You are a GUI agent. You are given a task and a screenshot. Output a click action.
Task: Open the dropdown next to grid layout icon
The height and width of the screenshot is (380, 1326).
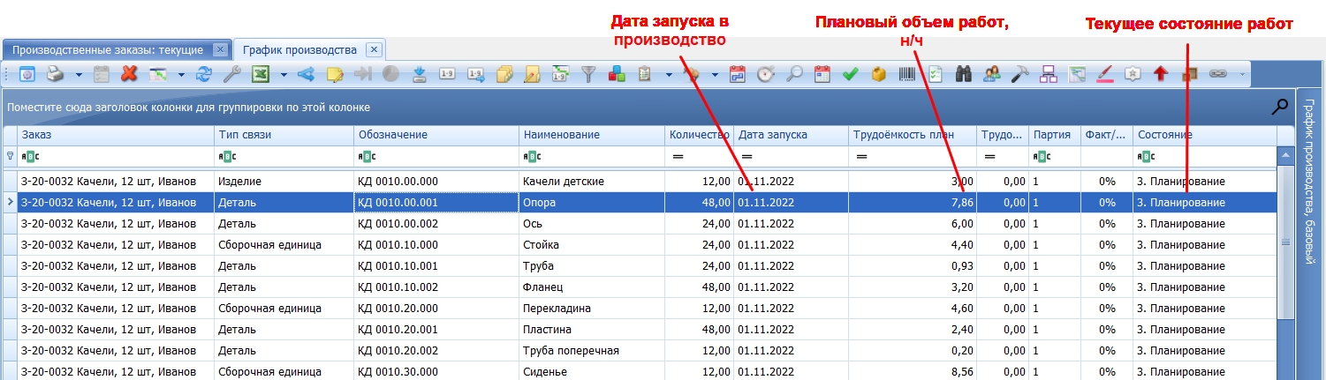coord(181,75)
